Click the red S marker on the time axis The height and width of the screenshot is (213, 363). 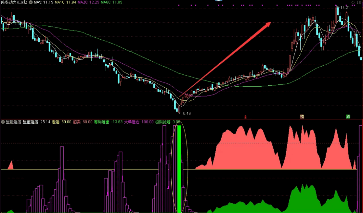(245, 117)
